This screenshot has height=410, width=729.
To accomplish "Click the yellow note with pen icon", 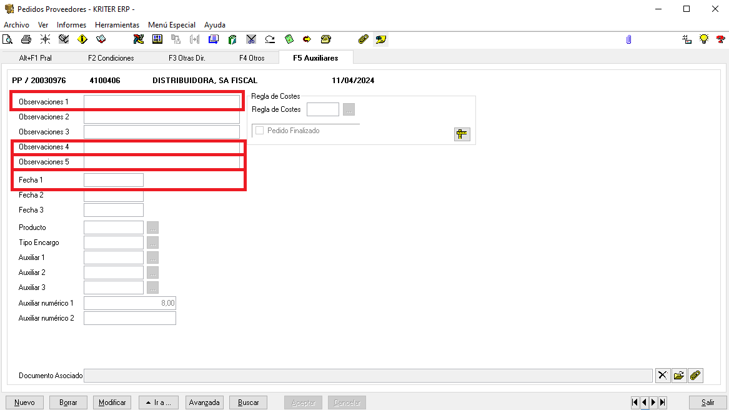I will pos(381,39).
